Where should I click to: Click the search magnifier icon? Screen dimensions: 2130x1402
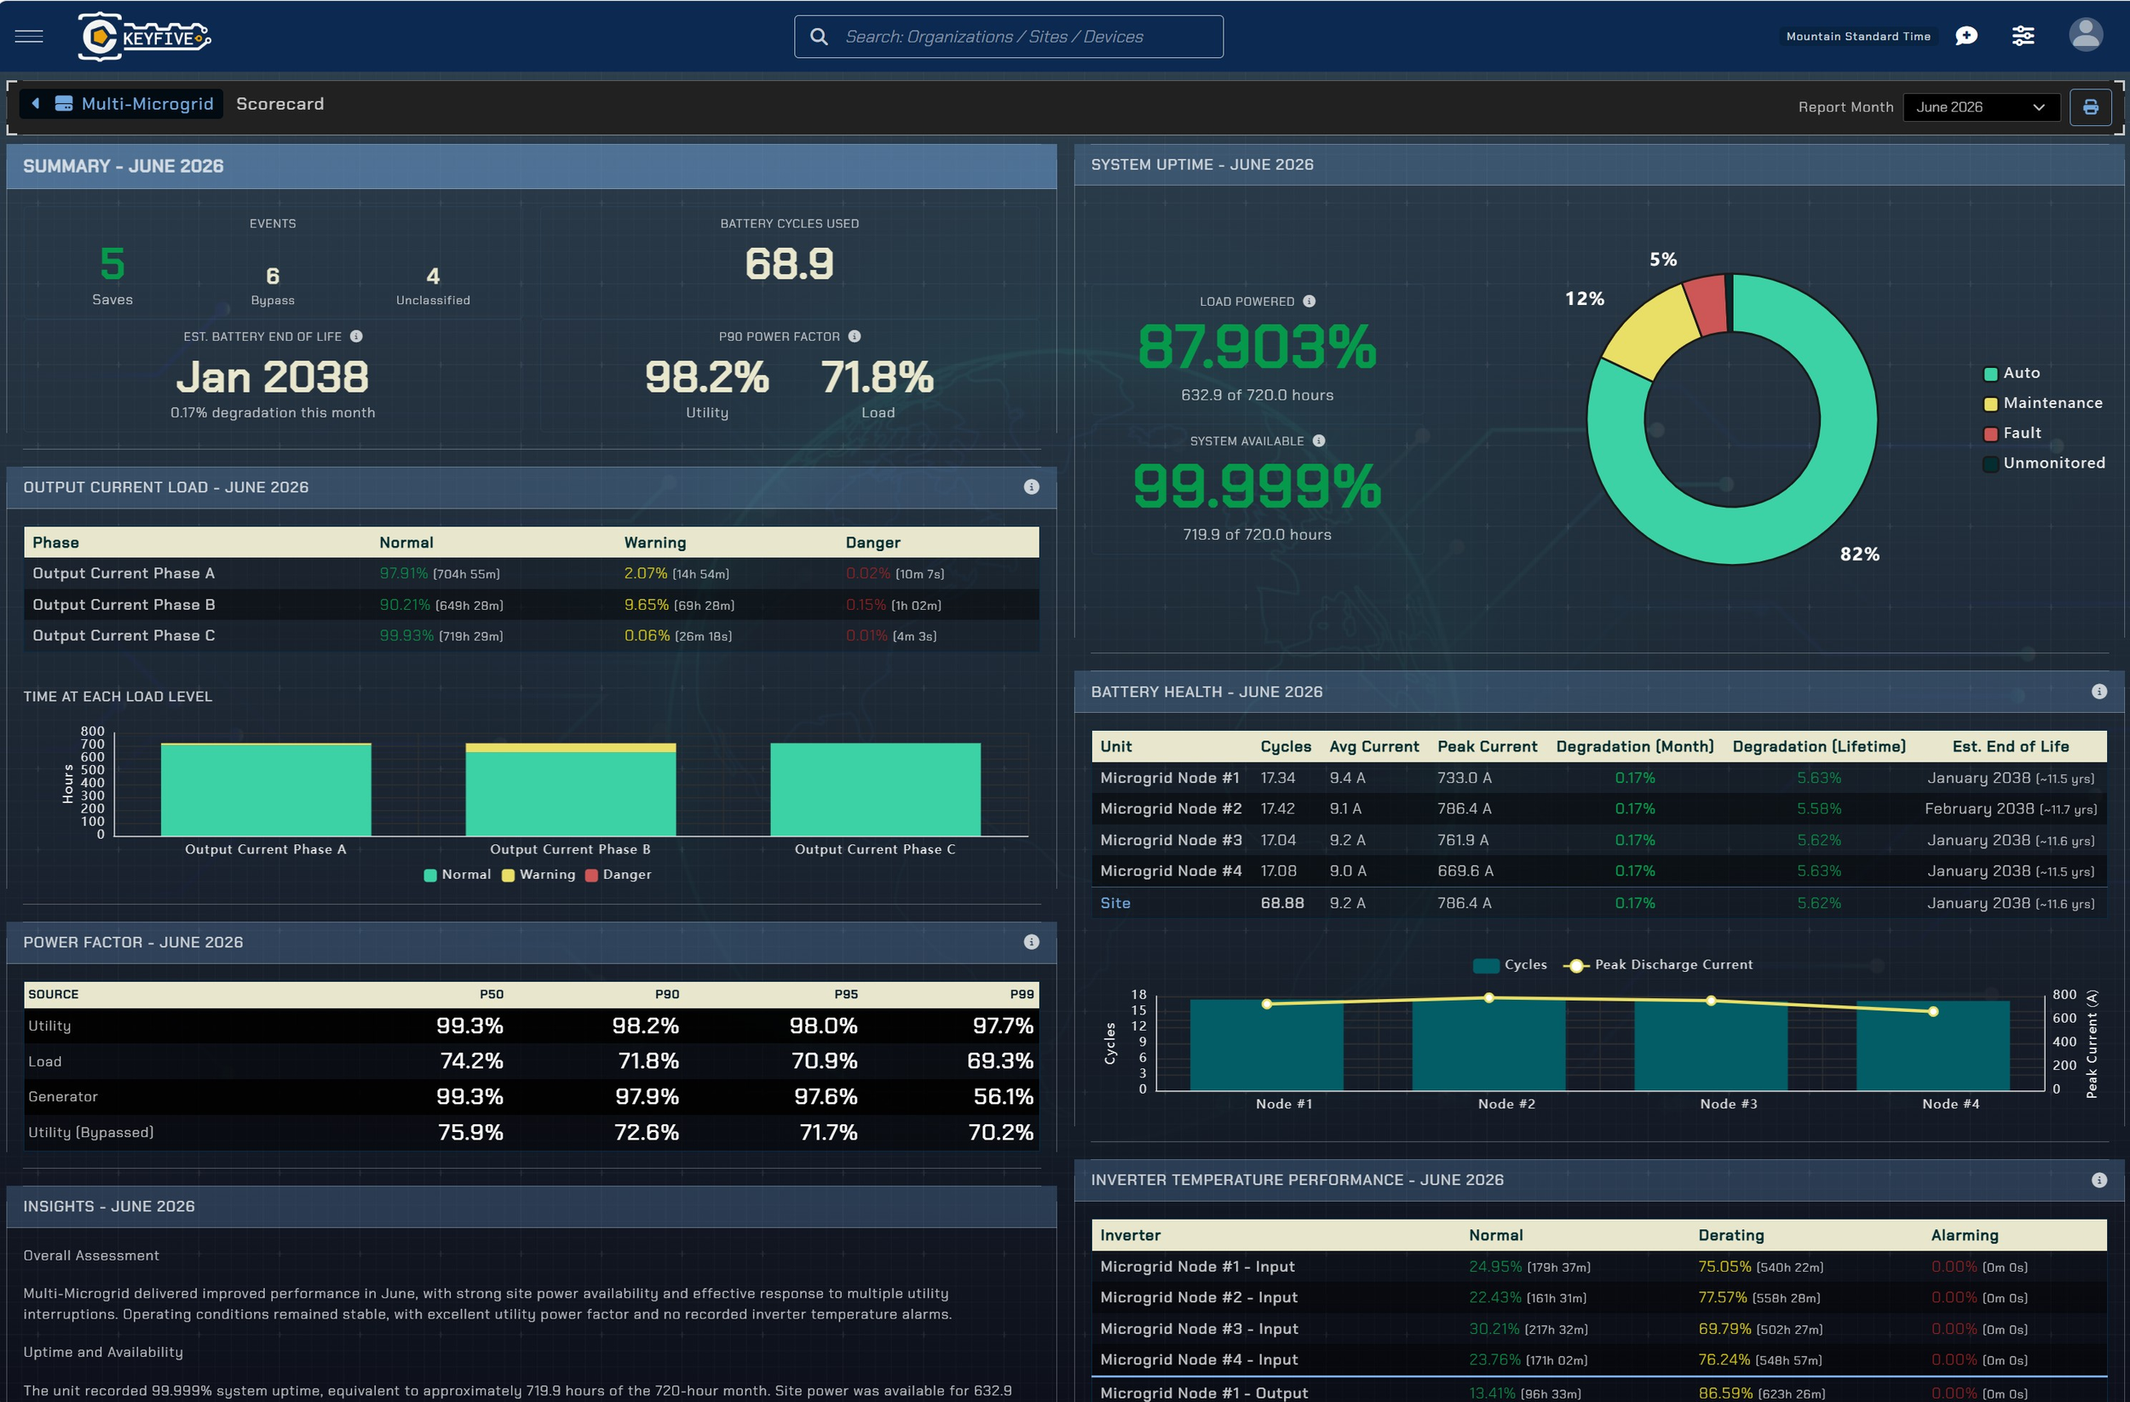tap(818, 37)
